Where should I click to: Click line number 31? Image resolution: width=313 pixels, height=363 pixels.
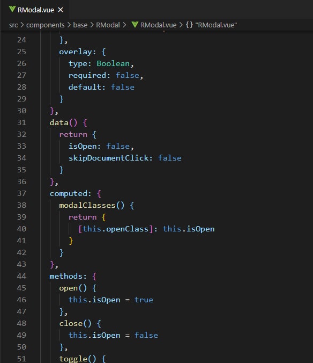21,122
